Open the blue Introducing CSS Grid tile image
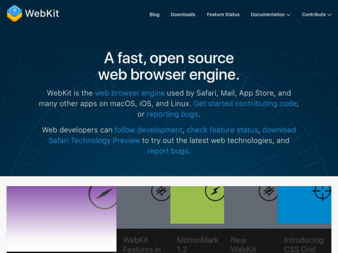The height and width of the screenshot is (253, 338). click(304, 205)
